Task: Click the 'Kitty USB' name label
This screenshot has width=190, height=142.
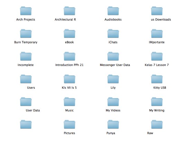Action: click(160, 88)
